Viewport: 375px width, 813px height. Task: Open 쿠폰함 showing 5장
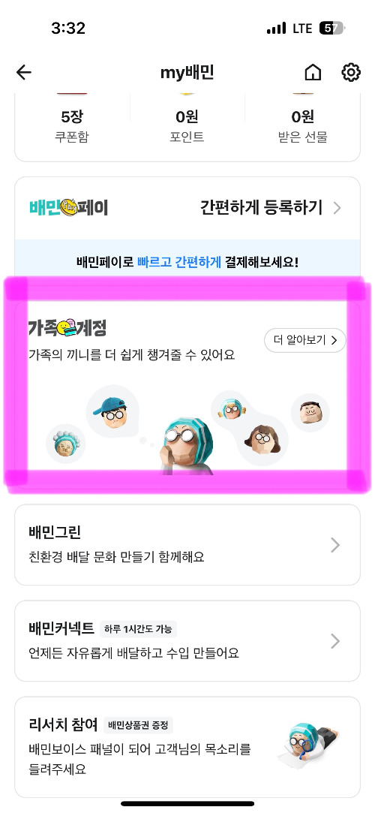pos(71,127)
